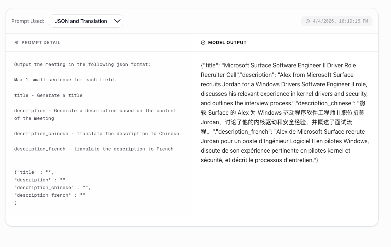
Task: Click the dropdown chevron arrow
Action: click(x=117, y=21)
